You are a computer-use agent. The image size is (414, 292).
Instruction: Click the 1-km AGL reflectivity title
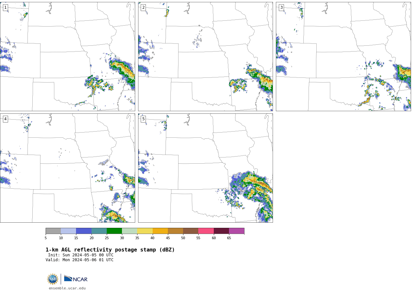pyautogui.click(x=110, y=250)
